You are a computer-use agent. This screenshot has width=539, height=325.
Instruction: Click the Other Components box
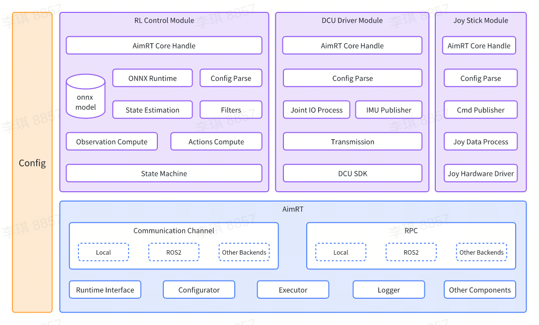(480, 290)
